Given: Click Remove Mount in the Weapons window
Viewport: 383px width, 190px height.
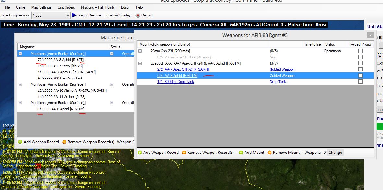Looking at the screenshot, I should (x=283, y=153).
